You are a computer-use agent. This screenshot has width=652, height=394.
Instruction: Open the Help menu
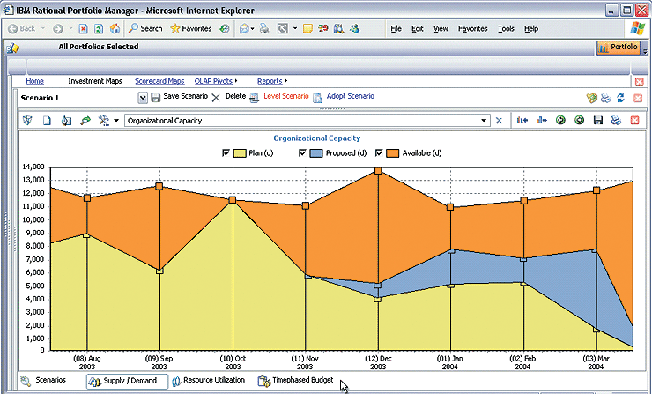[x=531, y=29]
